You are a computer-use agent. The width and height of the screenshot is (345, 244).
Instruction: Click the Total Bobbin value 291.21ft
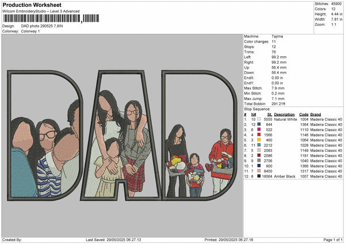[278, 104]
